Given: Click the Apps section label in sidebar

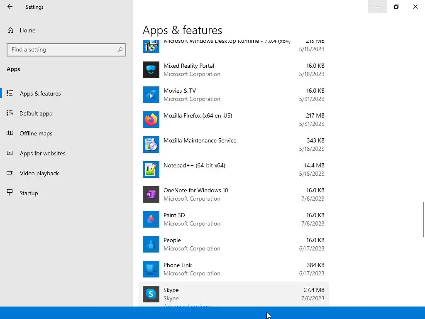Looking at the screenshot, I should [13, 69].
